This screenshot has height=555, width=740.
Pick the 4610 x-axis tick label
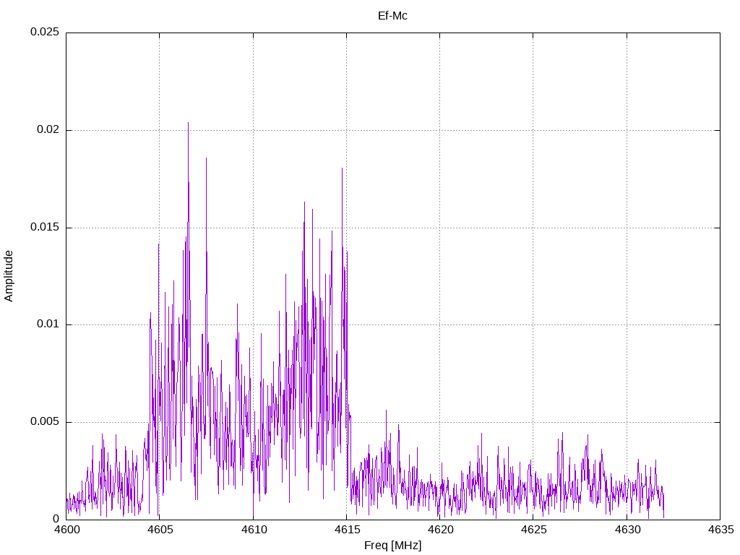click(x=253, y=530)
